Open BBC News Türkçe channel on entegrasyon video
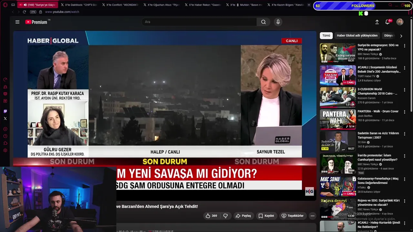 point(368,54)
